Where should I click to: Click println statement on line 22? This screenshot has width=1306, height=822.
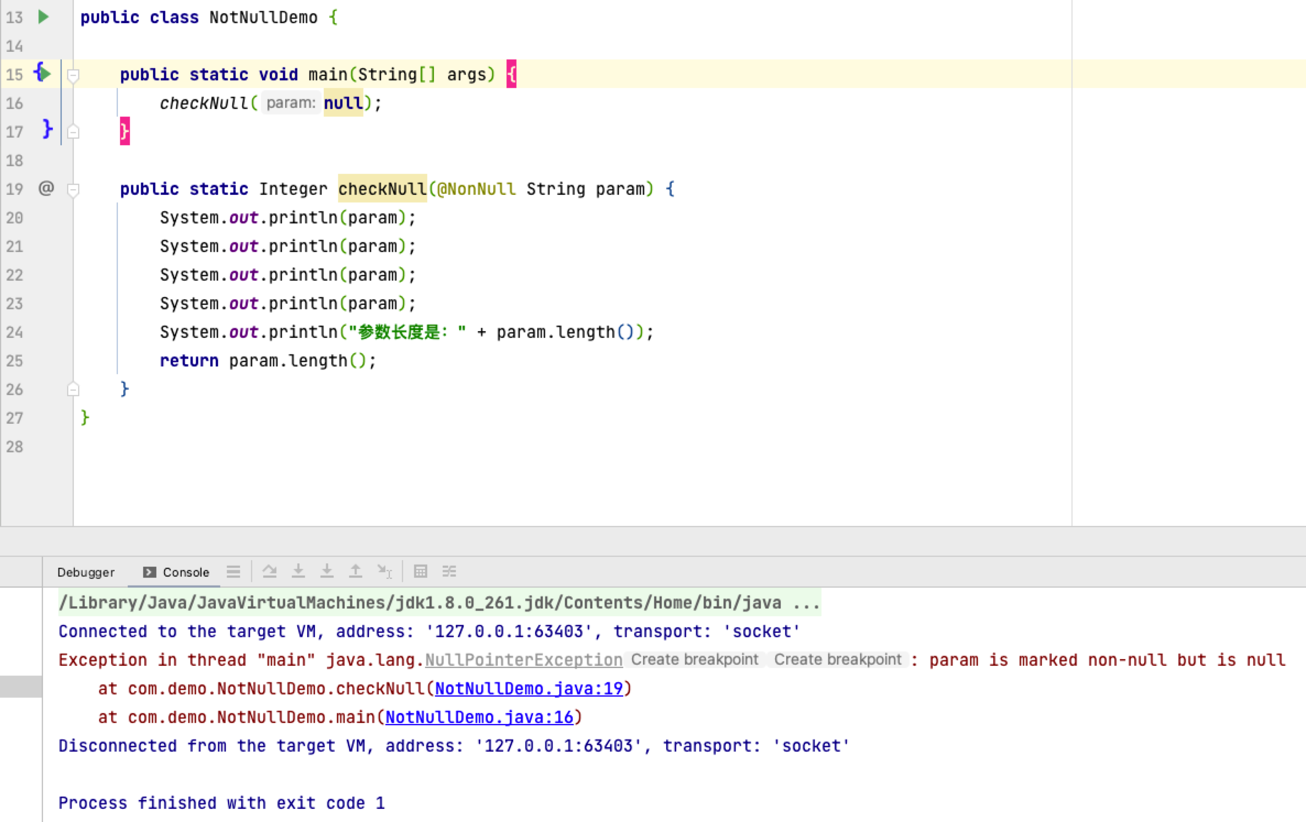click(x=287, y=275)
